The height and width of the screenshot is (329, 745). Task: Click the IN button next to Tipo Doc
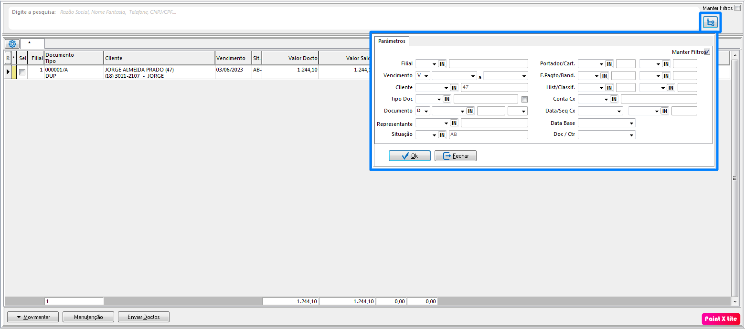[x=447, y=99]
